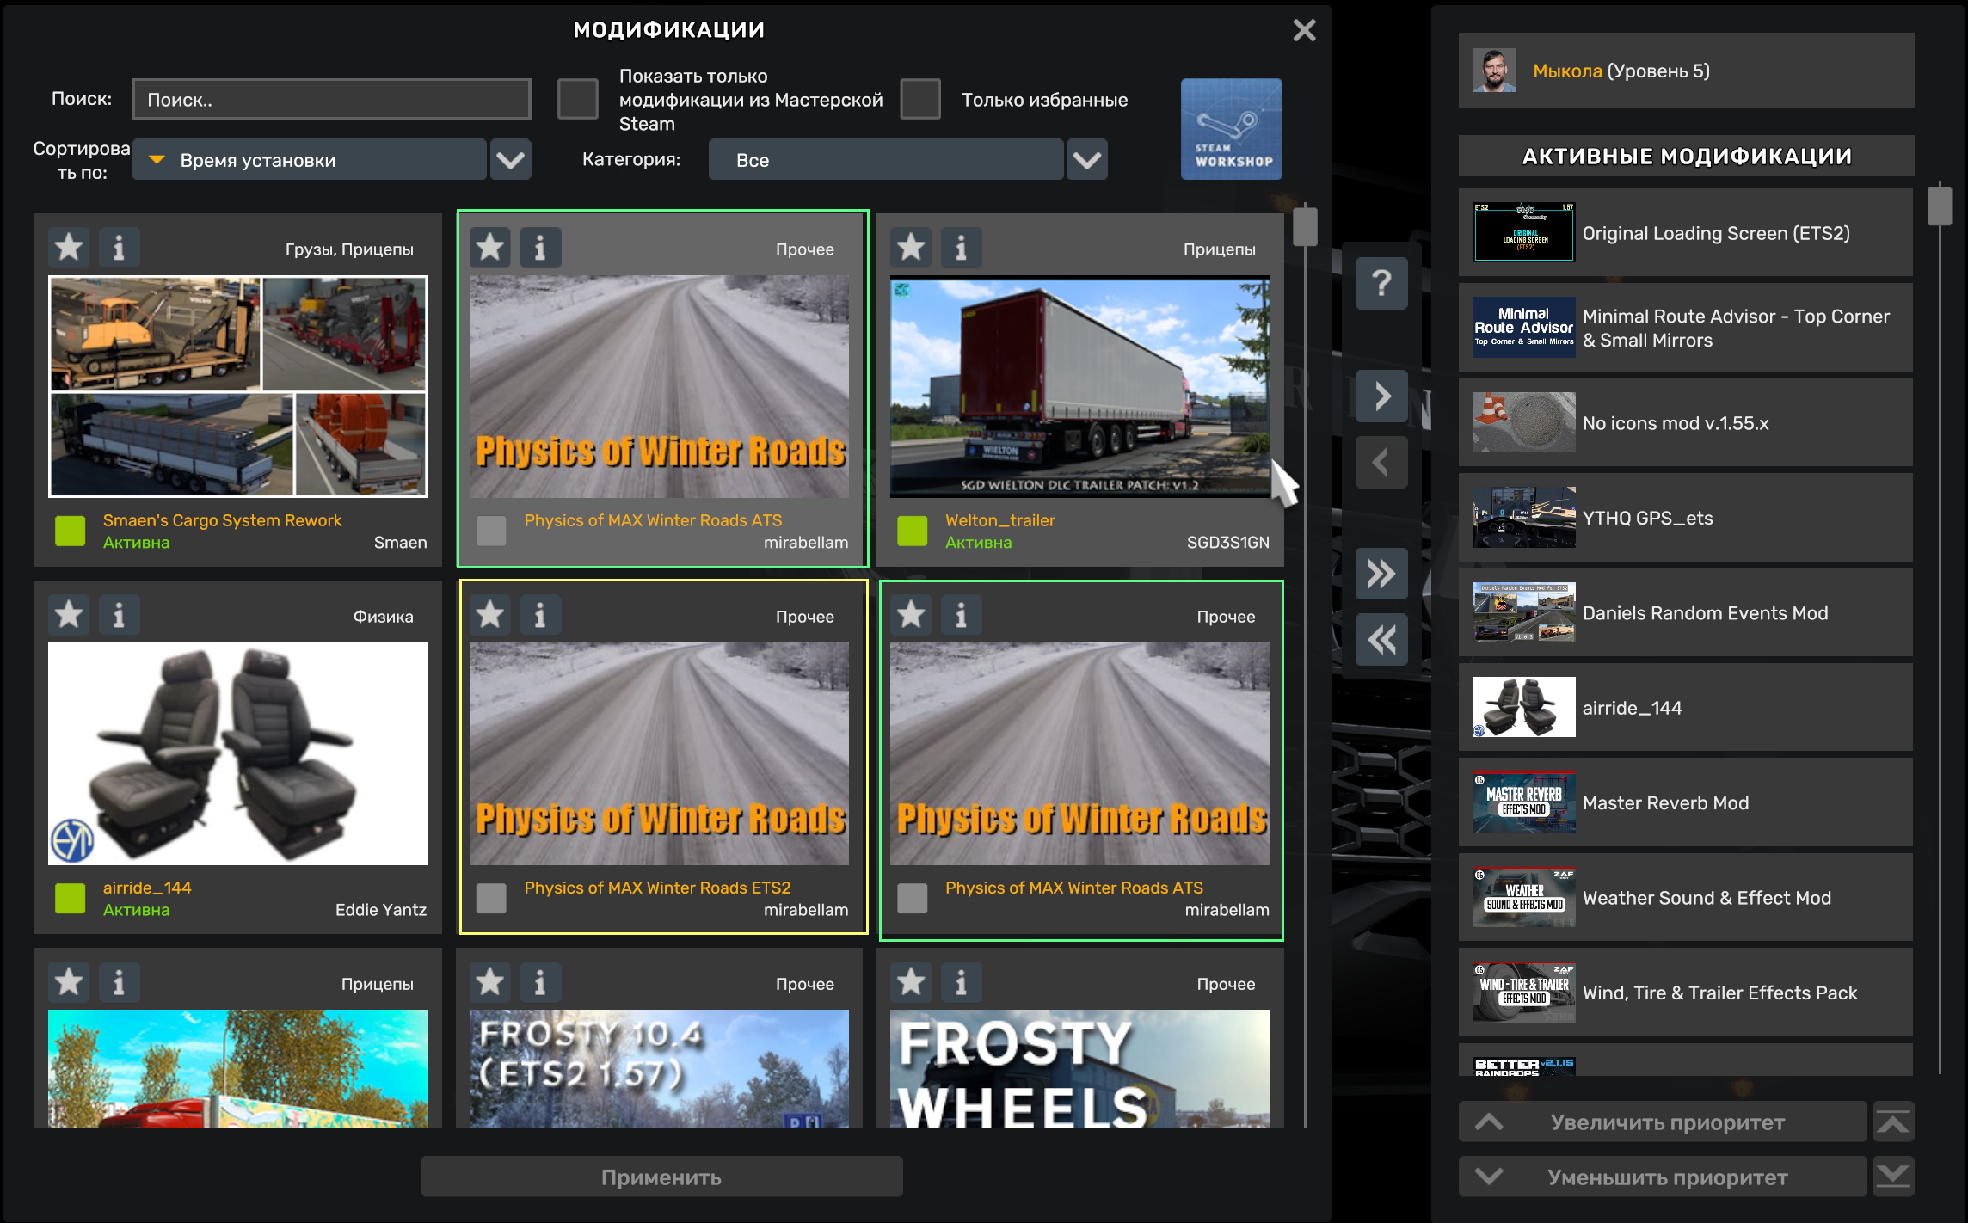1968x1223 pixels.
Task: Select Daniels Random Events Mod entry
Action: point(1686,613)
